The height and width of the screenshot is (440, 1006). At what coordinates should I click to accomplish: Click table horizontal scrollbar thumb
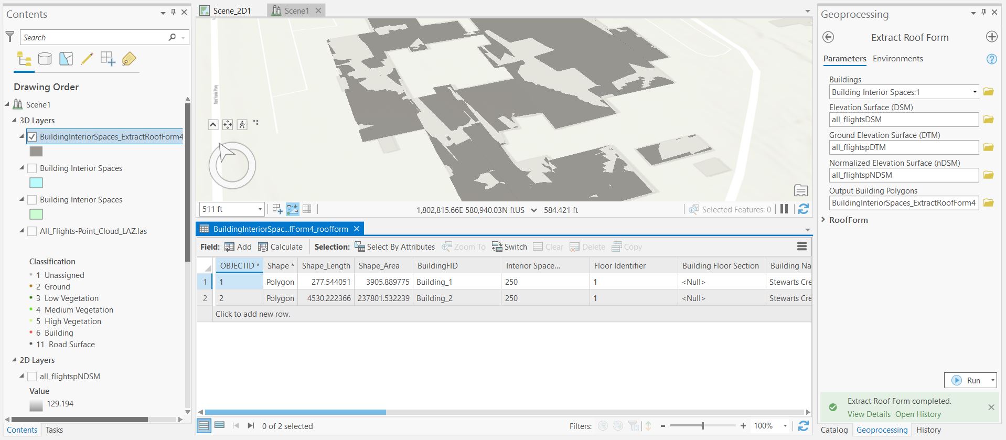(x=295, y=412)
